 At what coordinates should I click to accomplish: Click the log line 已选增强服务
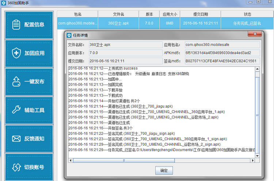[129, 74]
